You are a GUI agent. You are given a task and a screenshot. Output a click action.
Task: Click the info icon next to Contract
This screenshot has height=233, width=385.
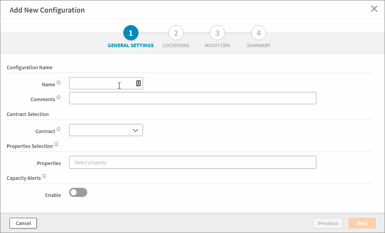click(x=58, y=129)
